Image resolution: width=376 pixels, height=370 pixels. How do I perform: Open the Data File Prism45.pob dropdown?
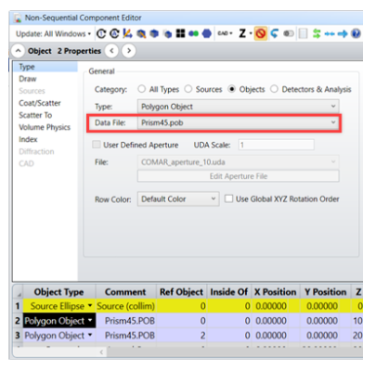(x=239, y=122)
